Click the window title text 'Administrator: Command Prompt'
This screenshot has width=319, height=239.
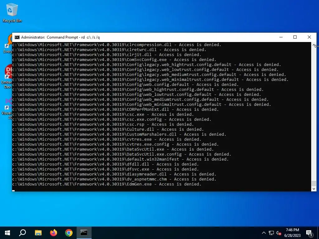(x=50, y=37)
